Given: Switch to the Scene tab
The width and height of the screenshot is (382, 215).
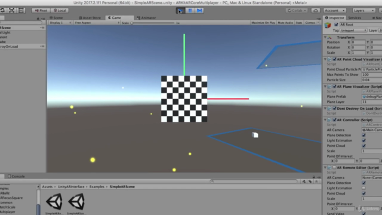Looking at the screenshot, I should point(56,18).
